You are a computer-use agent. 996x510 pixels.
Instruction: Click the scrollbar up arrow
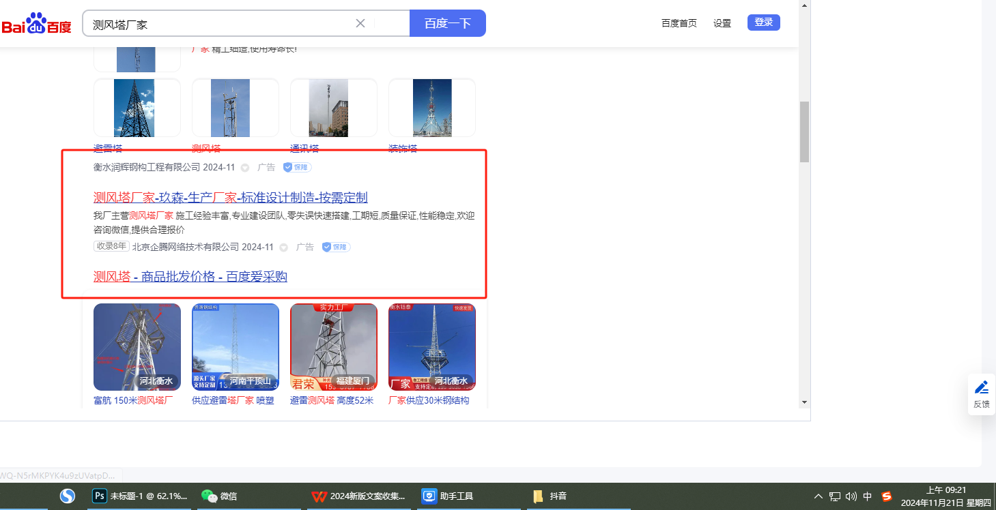[804, 5]
